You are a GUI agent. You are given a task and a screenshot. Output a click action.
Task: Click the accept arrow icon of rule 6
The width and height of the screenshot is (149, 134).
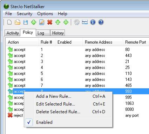(10, 79)
